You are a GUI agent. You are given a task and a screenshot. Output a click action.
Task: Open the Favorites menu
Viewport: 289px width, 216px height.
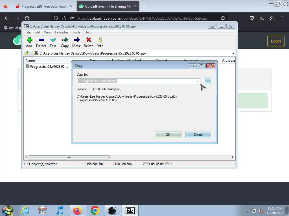coord(62,32)
